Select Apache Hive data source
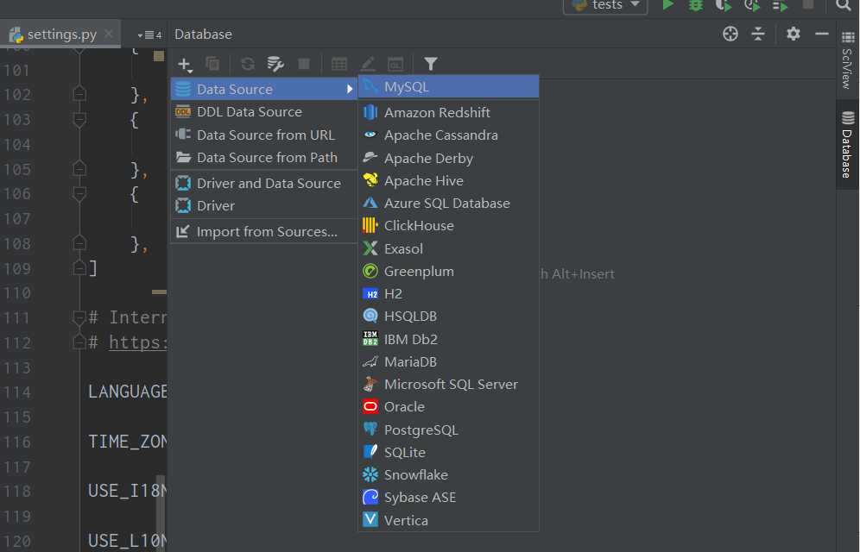 coord(449,181)
